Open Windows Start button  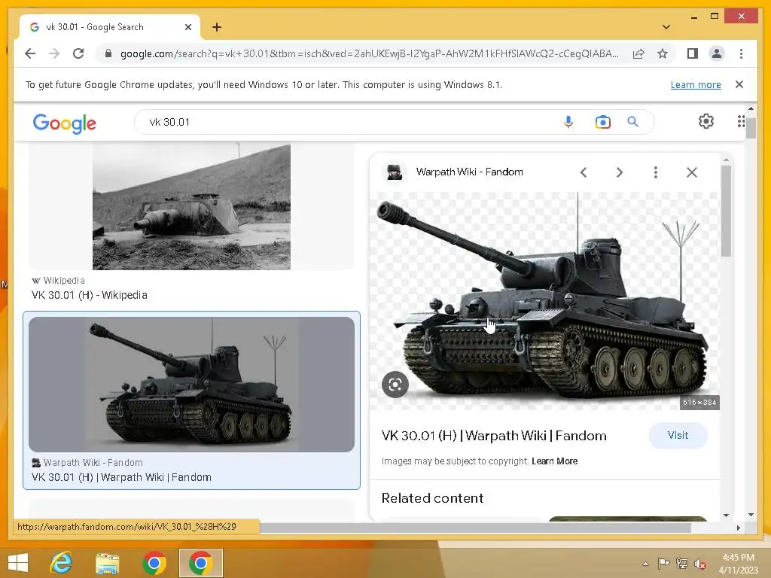pyautogui.click(x=18, y=563)
